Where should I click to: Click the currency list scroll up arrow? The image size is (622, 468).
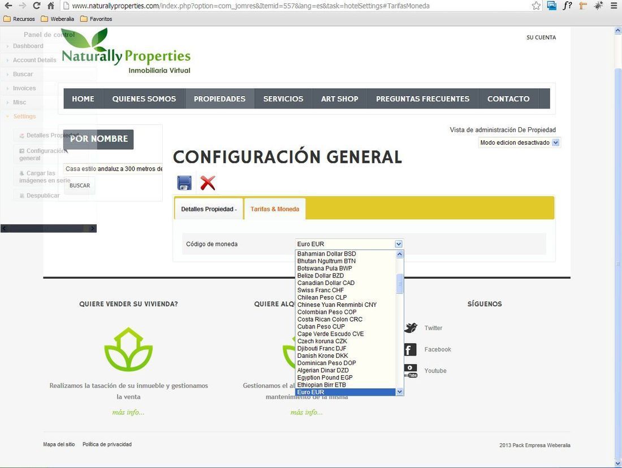click(399, 254)
